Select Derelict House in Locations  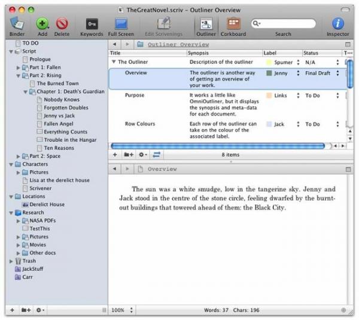[47, 205]
